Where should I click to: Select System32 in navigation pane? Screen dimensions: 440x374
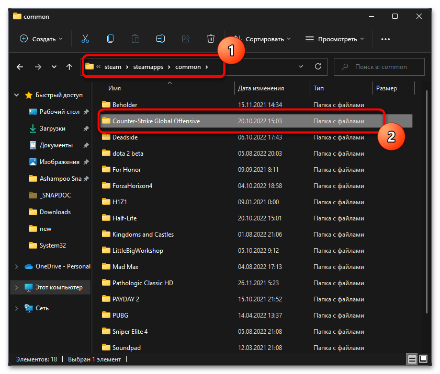tap(53, 246)
